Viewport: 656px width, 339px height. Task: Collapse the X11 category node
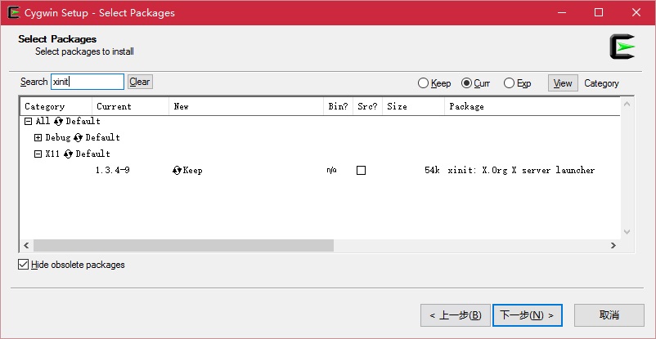(38, 154)
